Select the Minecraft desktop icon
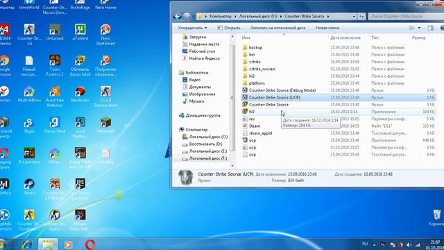 coord(105,125)
